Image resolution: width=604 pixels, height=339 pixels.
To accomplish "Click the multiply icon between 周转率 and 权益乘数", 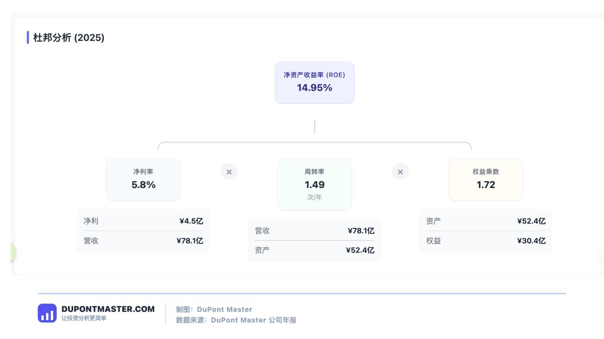I will 400,172.
